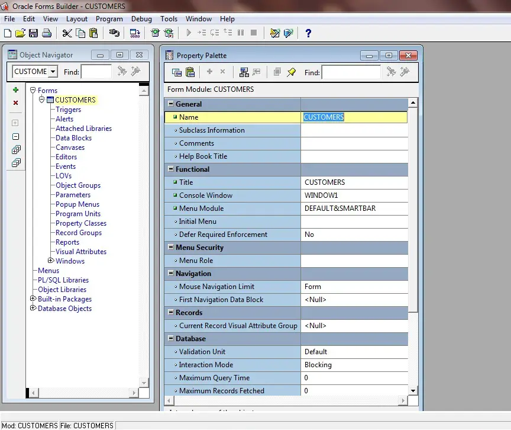Click the Run Form Debug icon
The height and width of the screenshot is (430, 511).
pos(169,33)
